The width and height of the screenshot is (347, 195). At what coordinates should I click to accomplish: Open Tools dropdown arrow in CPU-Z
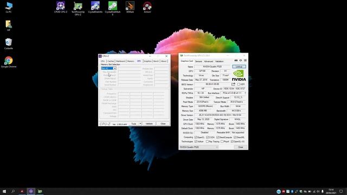point(140,123)
